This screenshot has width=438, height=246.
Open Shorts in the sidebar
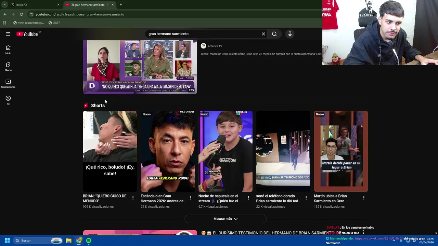8,67
